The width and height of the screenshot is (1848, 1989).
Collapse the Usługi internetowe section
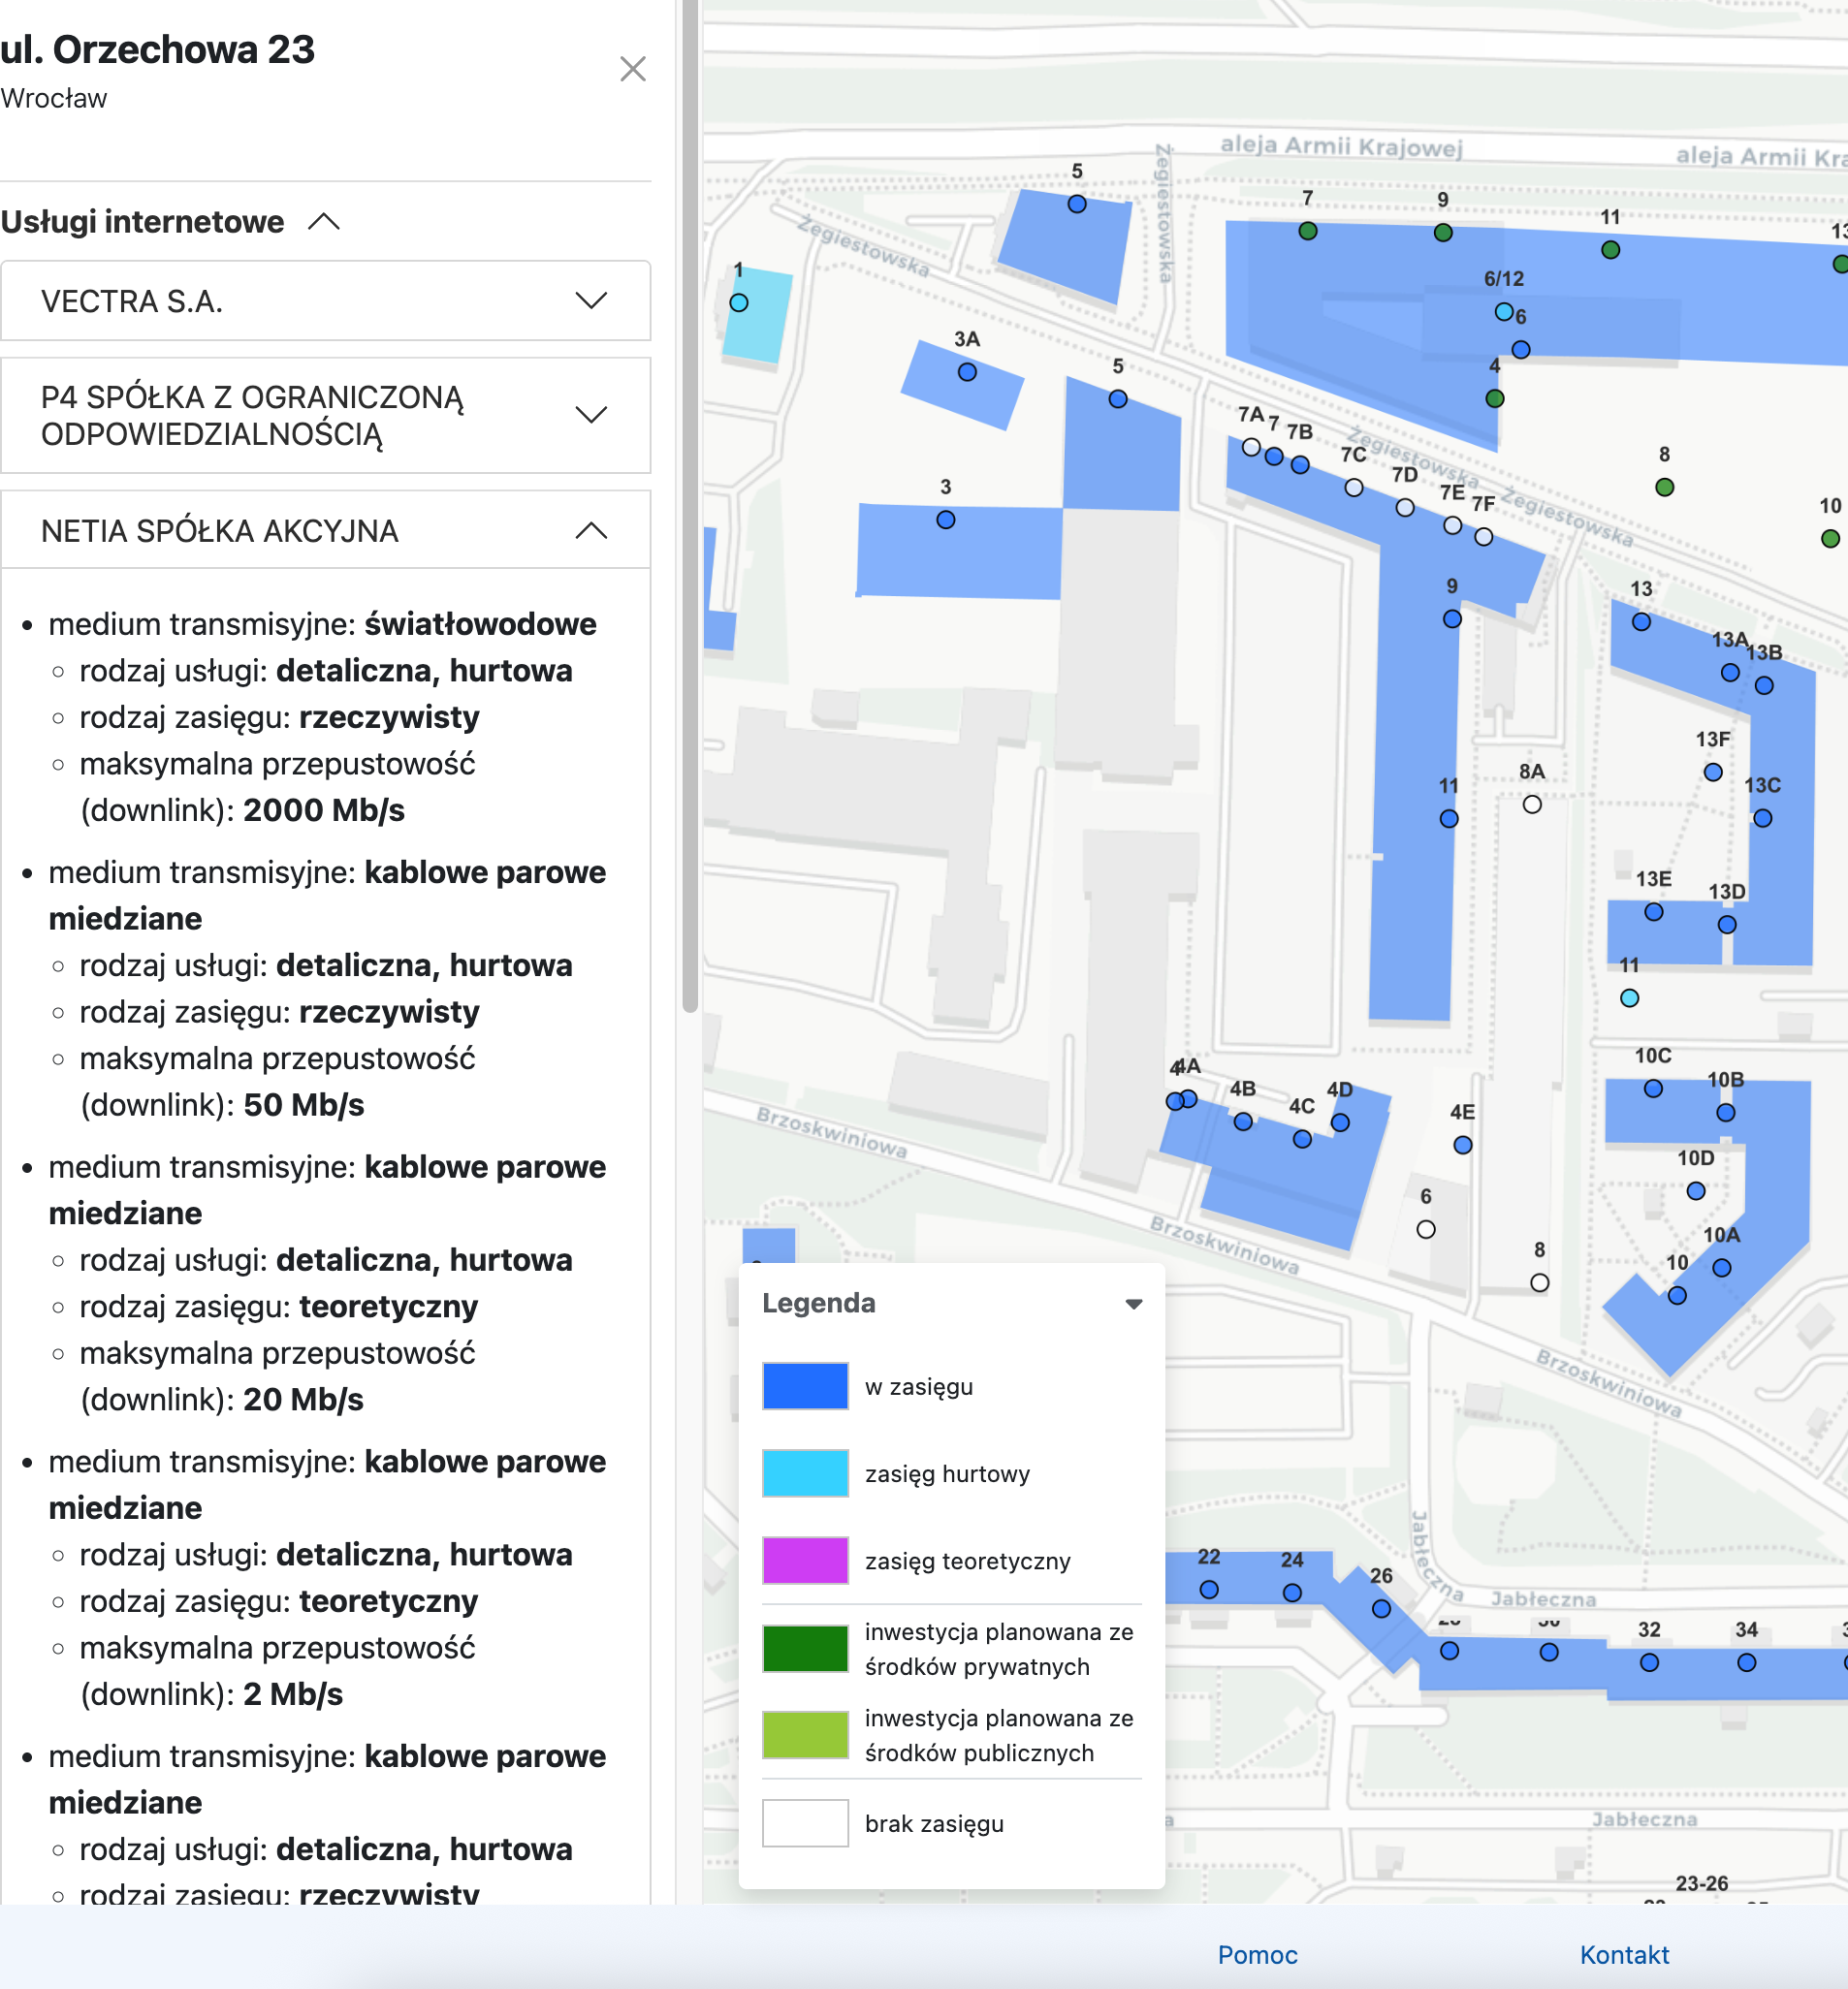324,222
